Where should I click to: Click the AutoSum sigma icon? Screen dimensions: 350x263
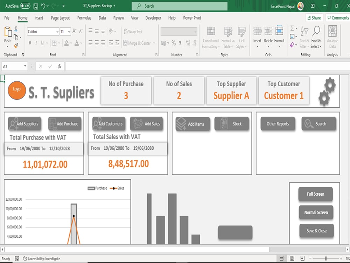pyautogui.click(x=292, y=28)
